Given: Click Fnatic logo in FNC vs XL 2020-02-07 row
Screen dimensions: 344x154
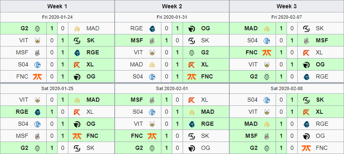Looking at the screenshot, I should [x=266, y=52].
